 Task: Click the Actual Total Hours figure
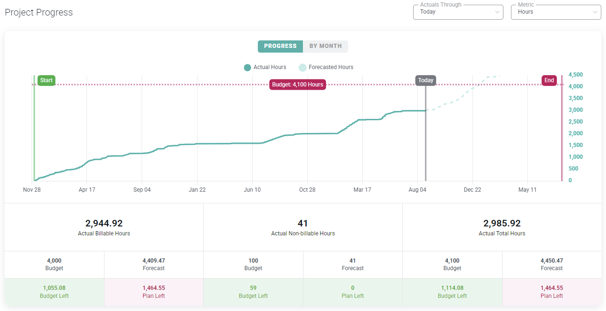point(502,224)
